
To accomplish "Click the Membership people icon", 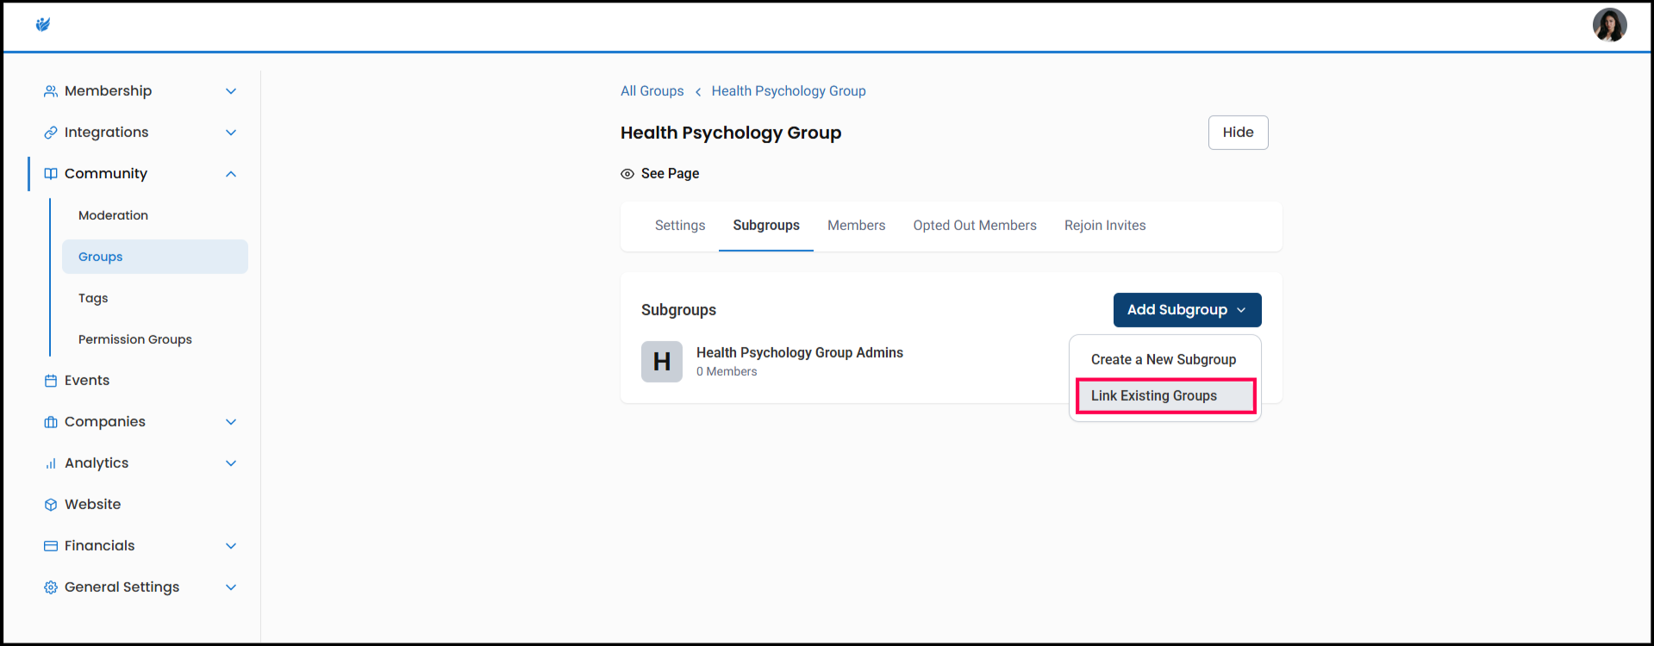I will pos(51,91).
